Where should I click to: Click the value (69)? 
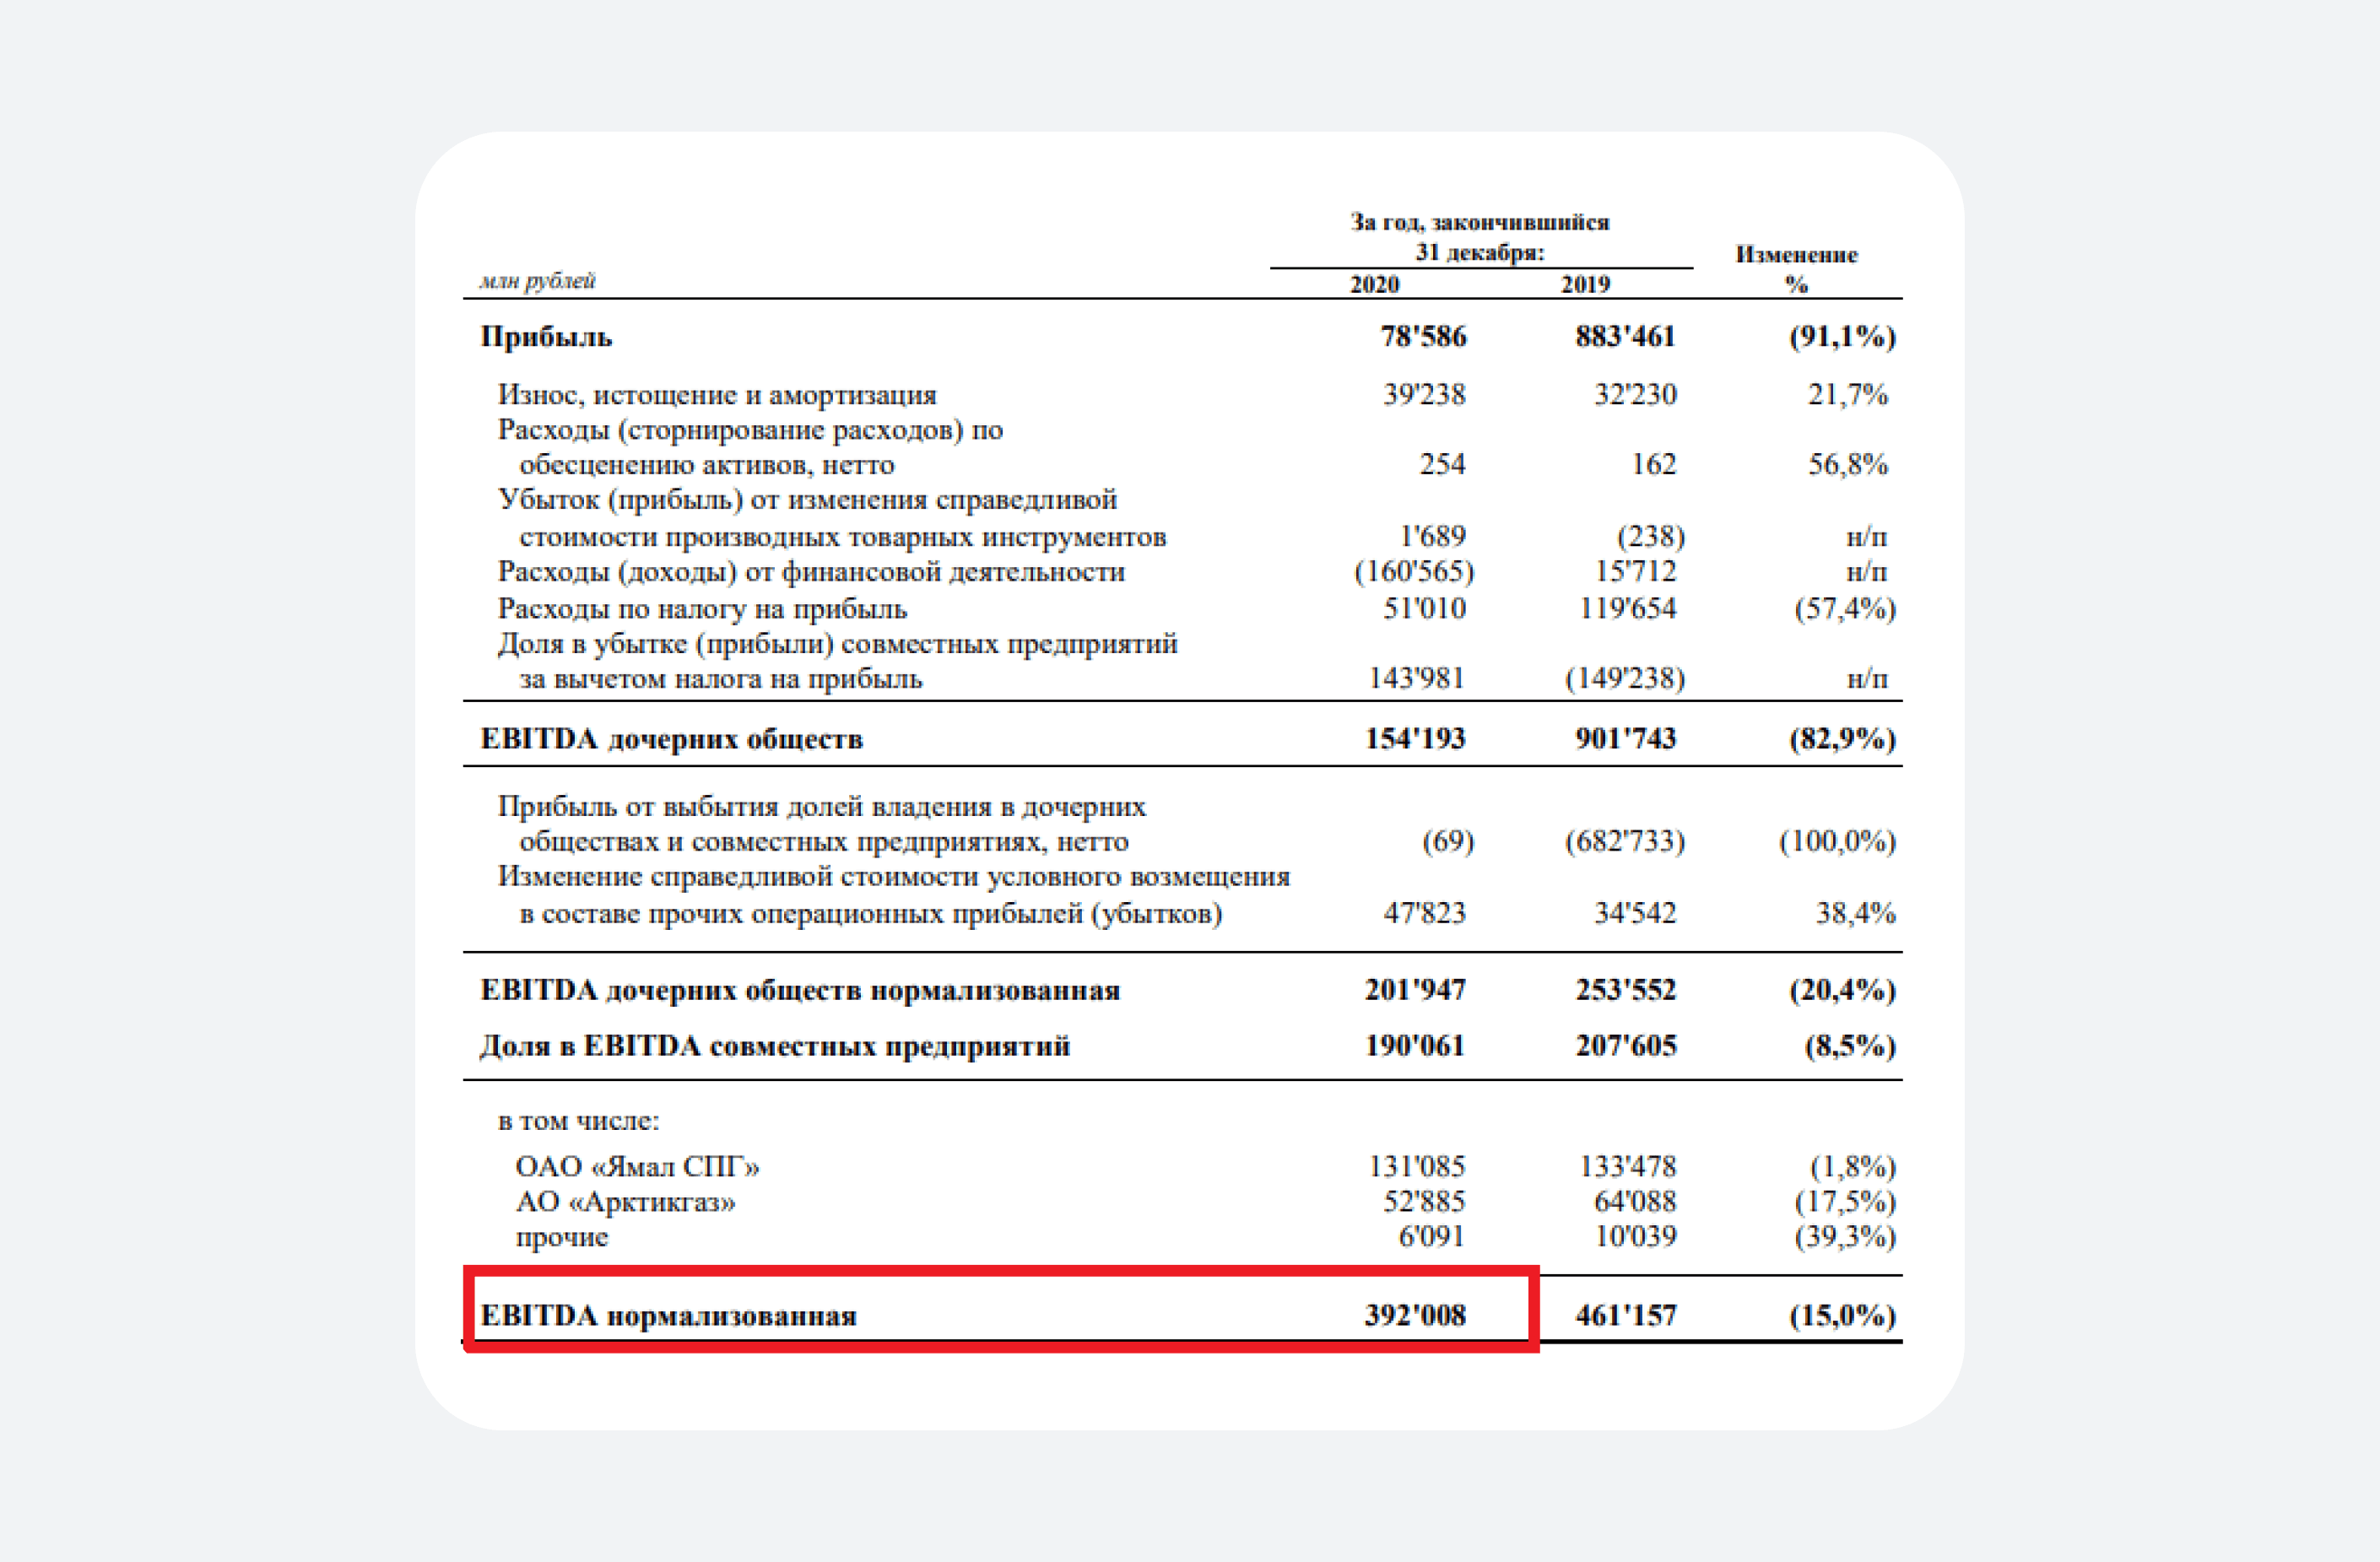1448,841
